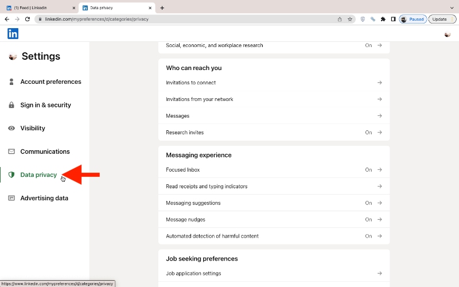Click the Update button in Chrome
459x287 pixels.
coord(439,19)
